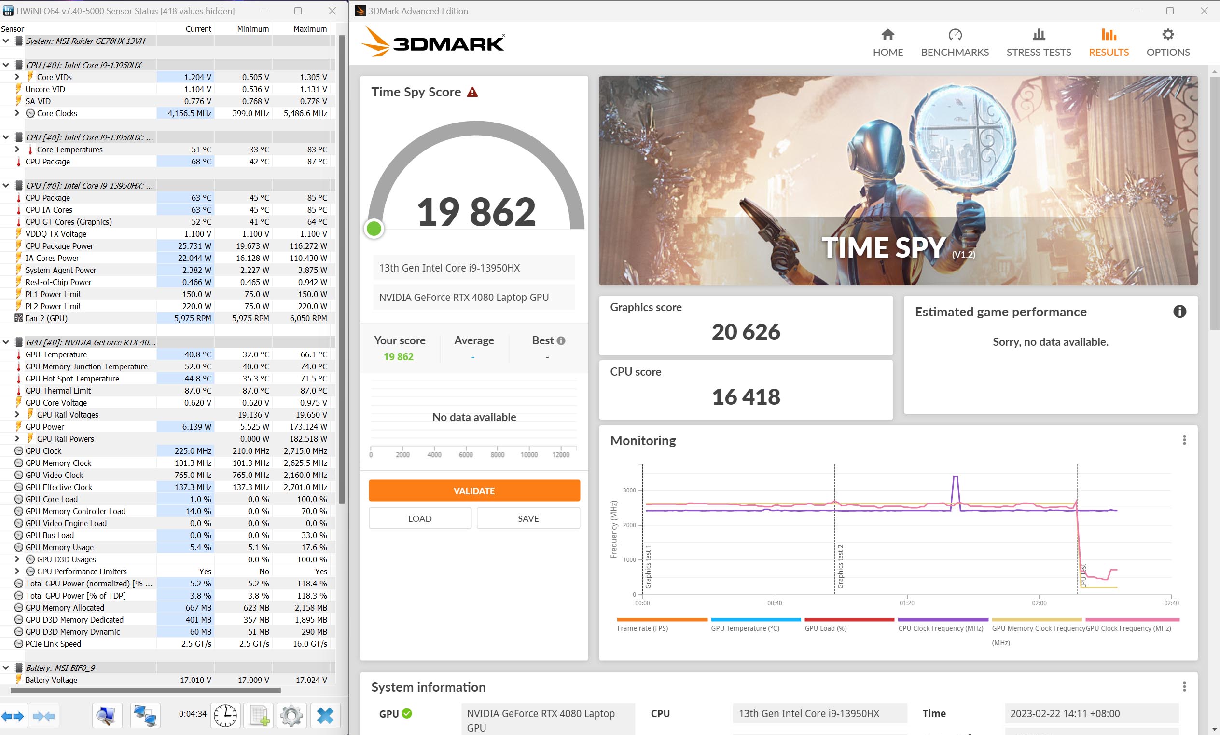Expand GPU Rail Powers row

click(x=17, y=439)
